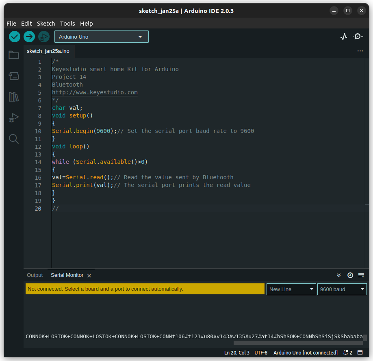Open the Library Manager sidebar icon
Viewport: 373px width, 361px height.
click(14, 97)
